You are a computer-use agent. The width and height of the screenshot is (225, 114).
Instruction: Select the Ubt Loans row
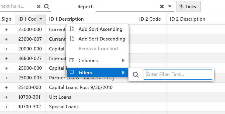113,97
